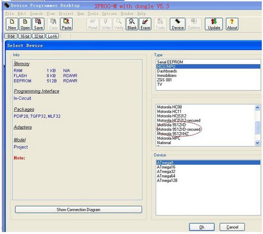
Task: Open the About icon
Action: [x=232, y=24]
